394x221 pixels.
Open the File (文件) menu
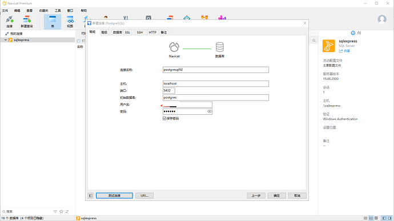pyautogui.click(x=5, y=10)
